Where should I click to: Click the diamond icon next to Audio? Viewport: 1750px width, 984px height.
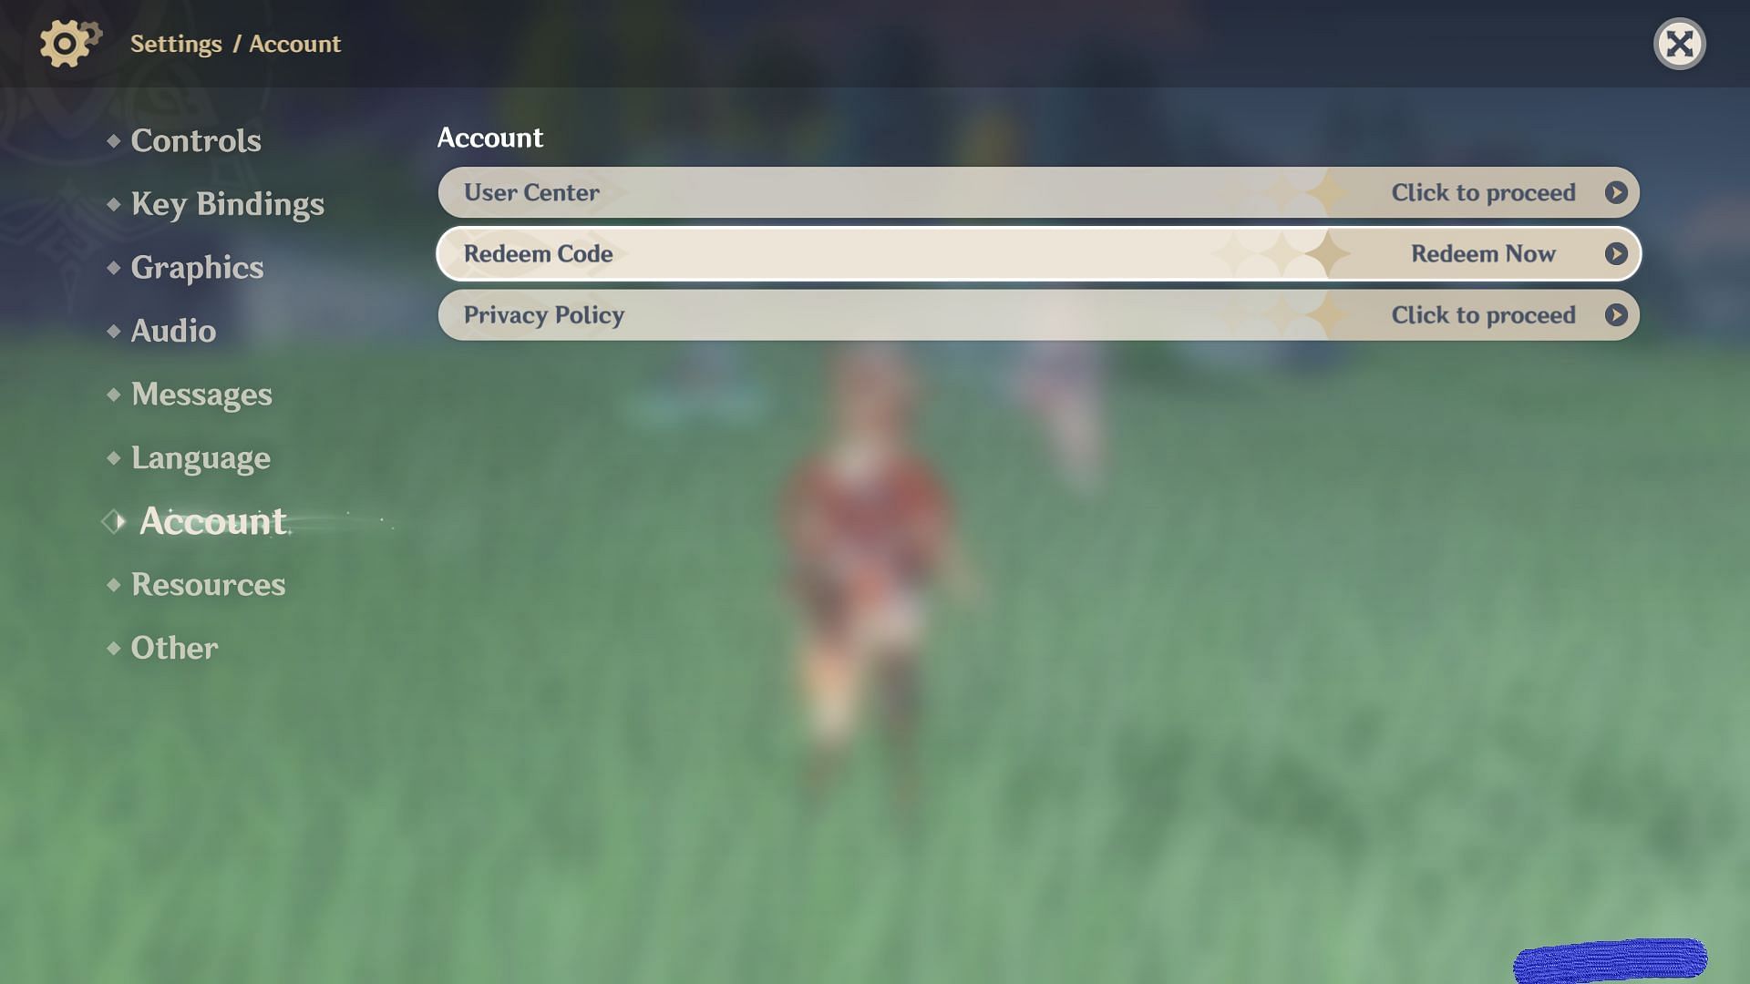coord(113,332)
